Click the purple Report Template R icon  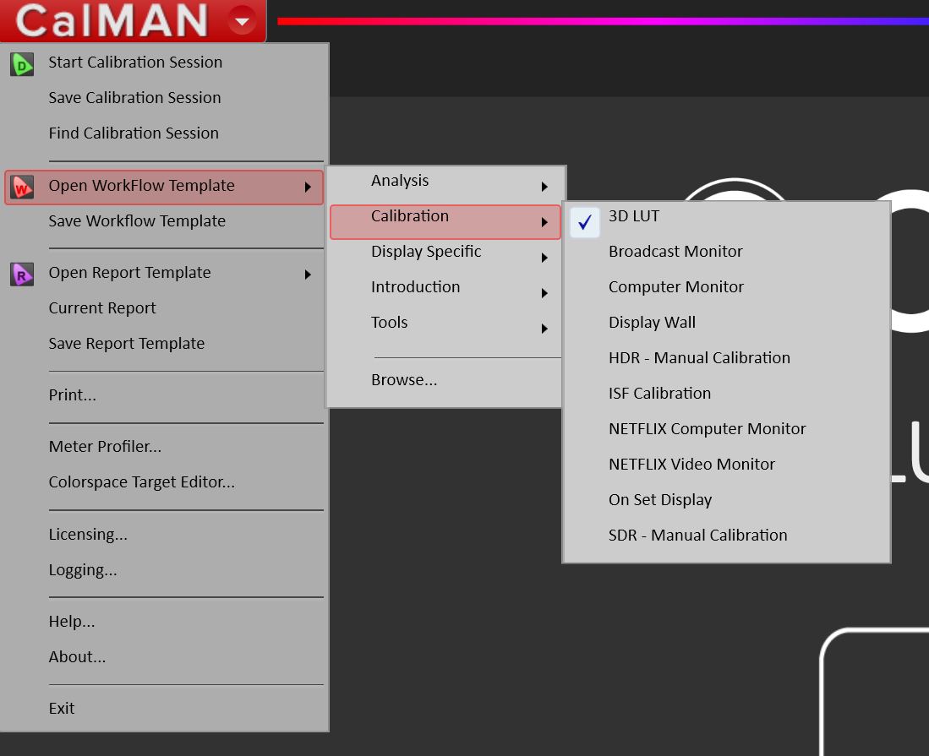coord(22,274)
